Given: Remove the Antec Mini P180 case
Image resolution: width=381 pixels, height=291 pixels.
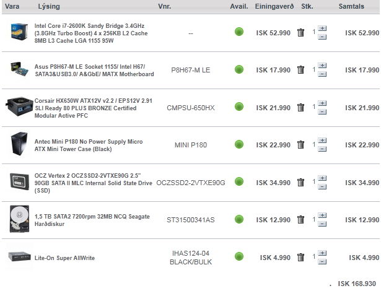Looking at the screenshot, I should coord(300,145).
